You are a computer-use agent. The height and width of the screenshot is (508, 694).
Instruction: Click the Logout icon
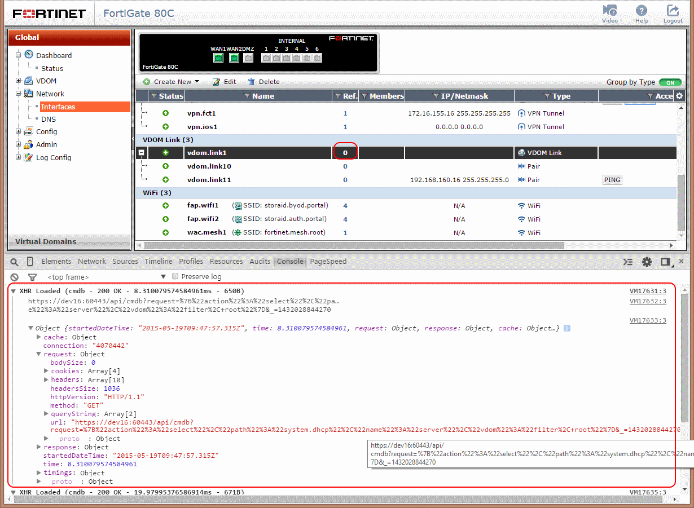coord(673,11)
